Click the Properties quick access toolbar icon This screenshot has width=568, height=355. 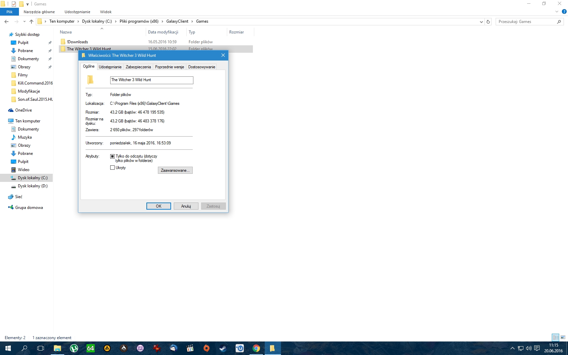point(14,4)
